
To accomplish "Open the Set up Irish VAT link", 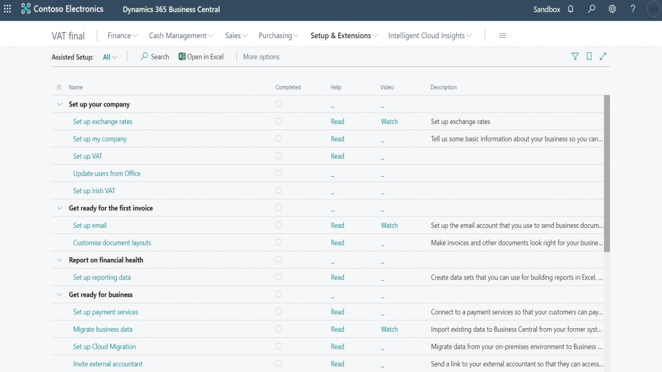I will 94,191.
